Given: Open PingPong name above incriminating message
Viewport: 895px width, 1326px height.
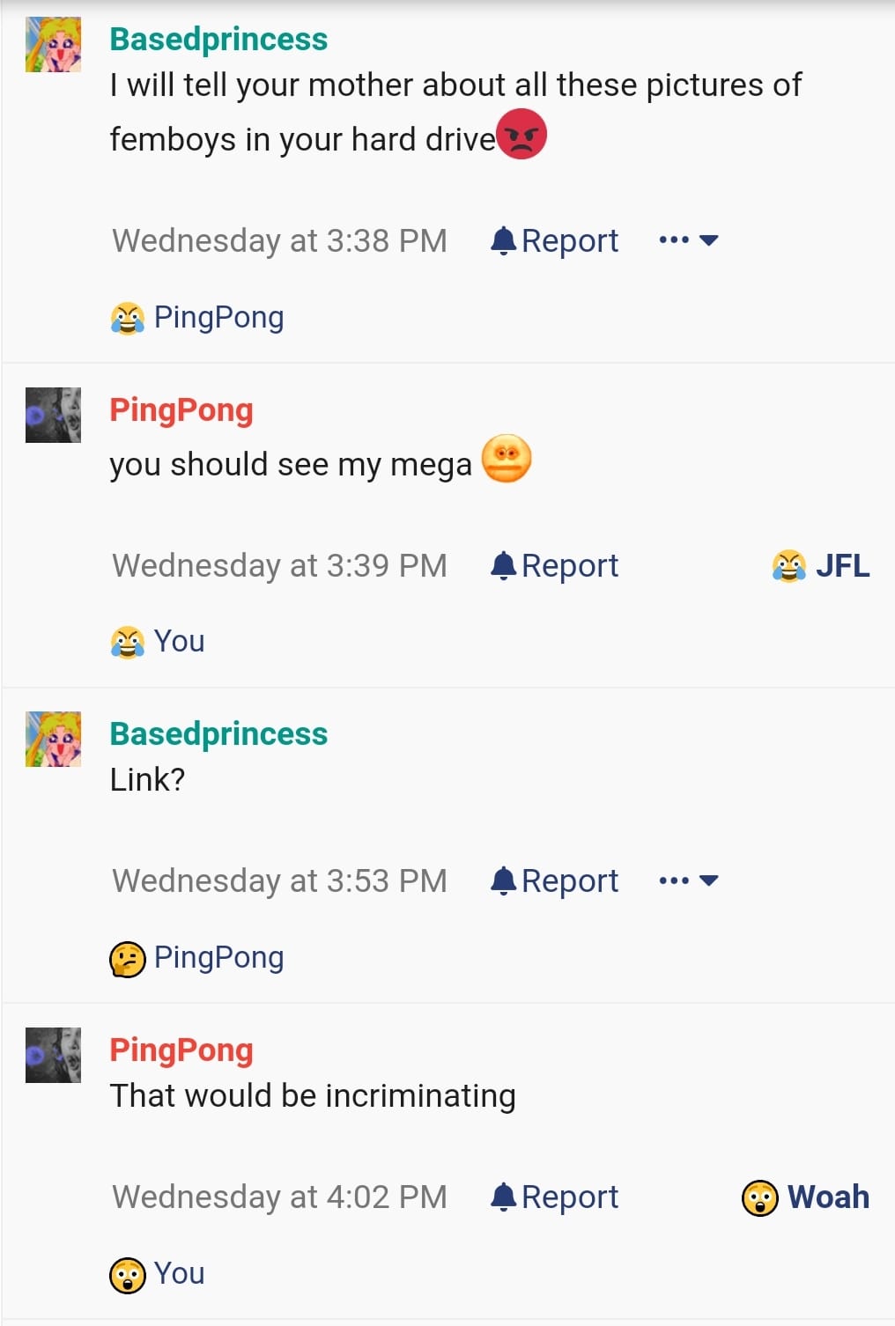Looking at the screenshot, I should (181, 1050).
